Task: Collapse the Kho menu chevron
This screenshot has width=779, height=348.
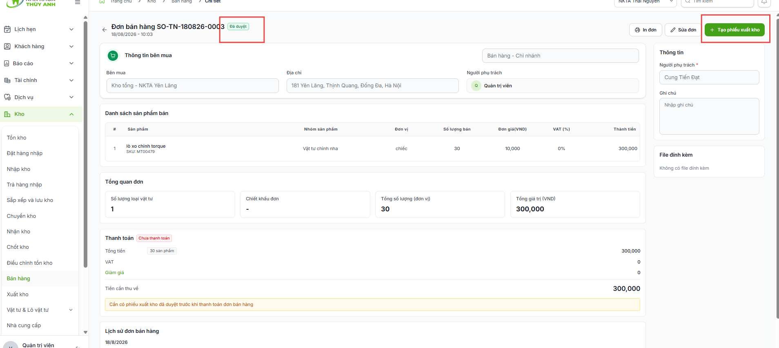Action: pos(71,114)
